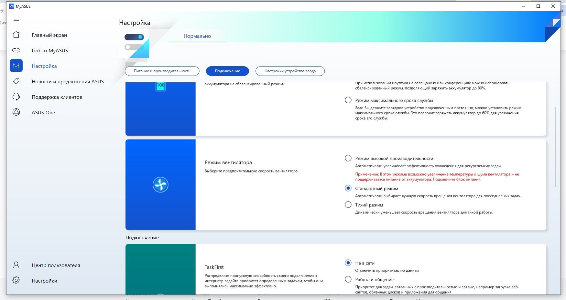
Task: Click the battery 100 icon
Action: click(160, 86)
